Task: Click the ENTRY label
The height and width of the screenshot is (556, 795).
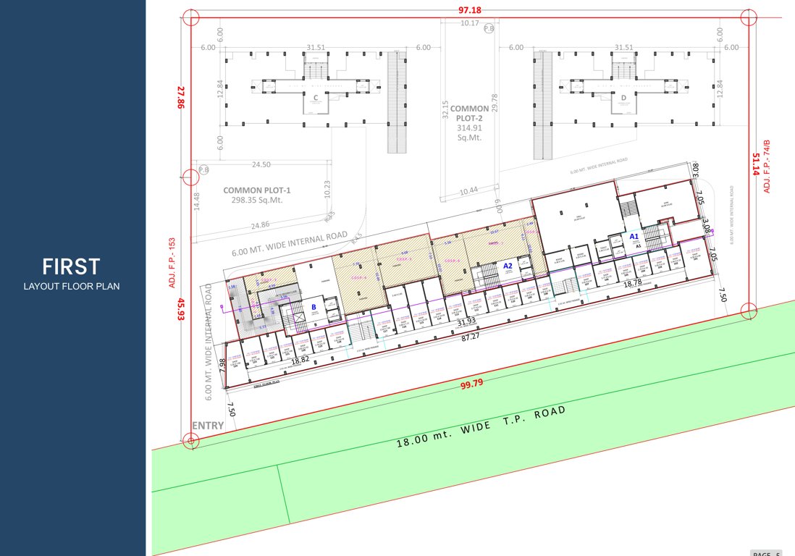Action: (x=207, y=426)
